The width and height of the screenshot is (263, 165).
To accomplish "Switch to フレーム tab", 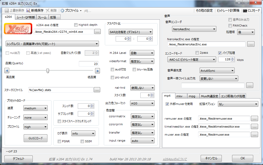I will click(42, 17).
